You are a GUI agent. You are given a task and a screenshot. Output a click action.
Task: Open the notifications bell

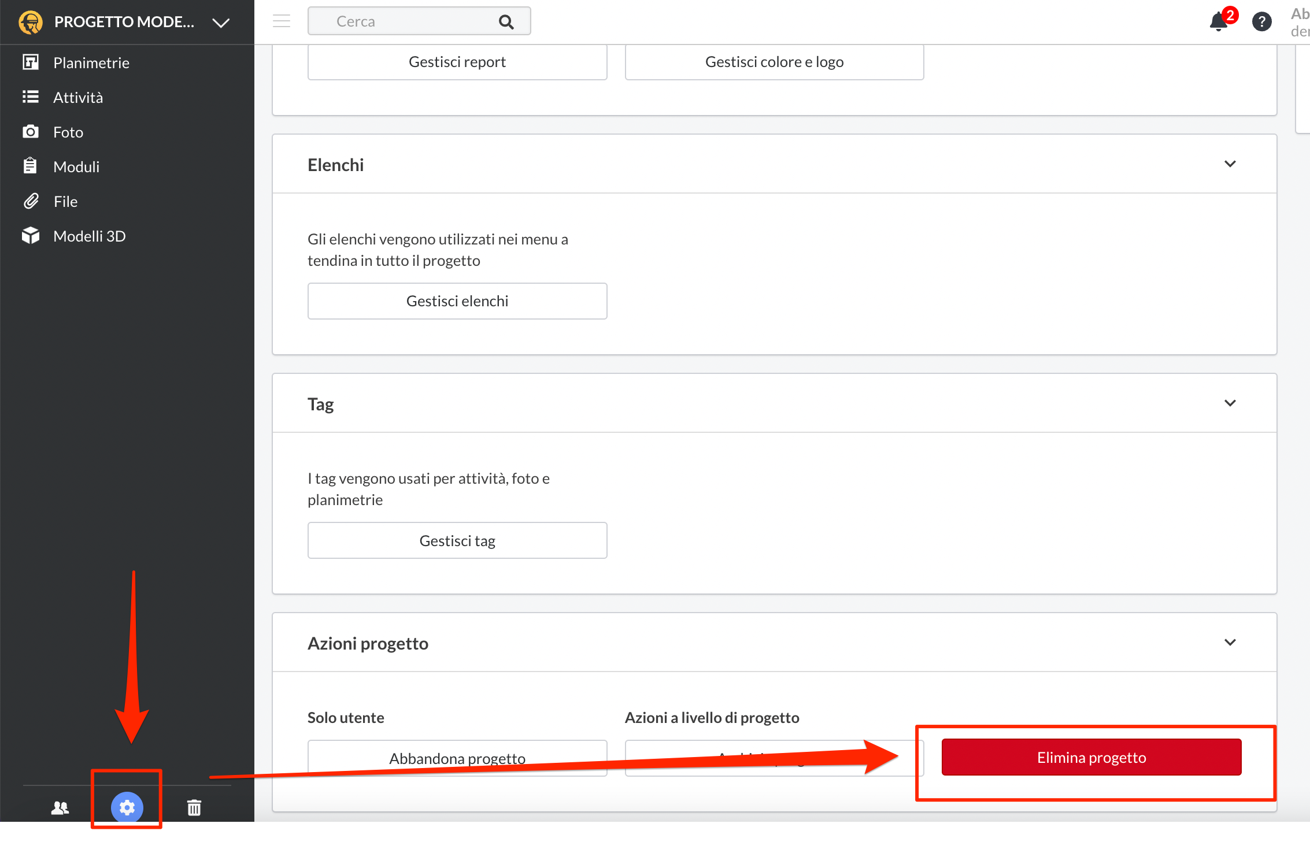coord(1219,22)
